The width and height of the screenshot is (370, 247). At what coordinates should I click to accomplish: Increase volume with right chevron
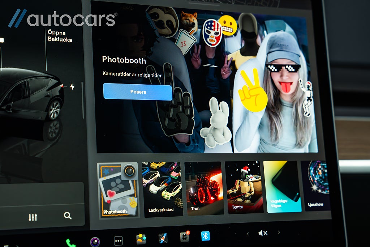point(279,232)
